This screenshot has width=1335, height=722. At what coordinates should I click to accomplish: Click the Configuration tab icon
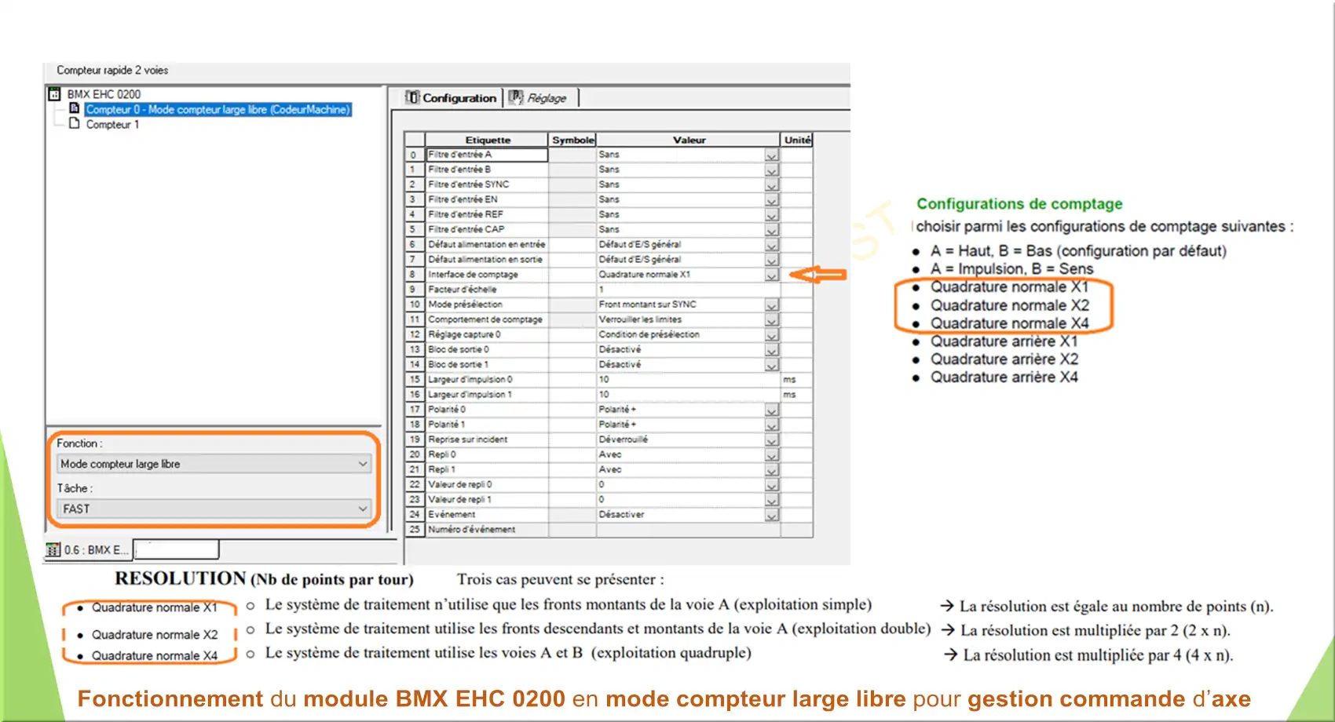(x=413, y=98)
